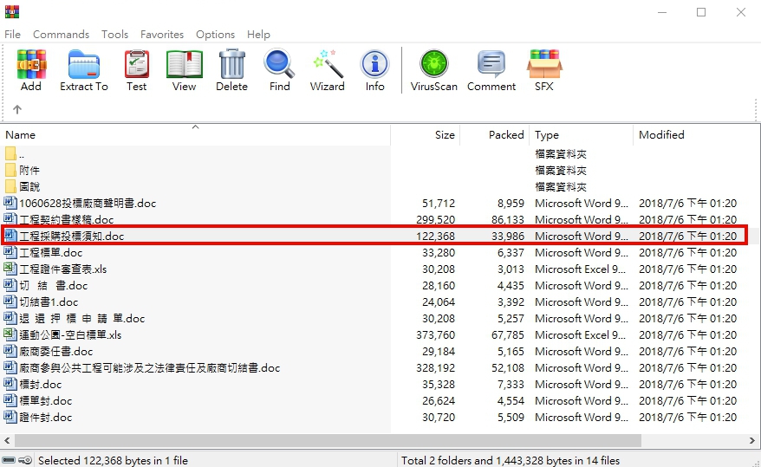Open the Favorites menu
This screenshot has width=761, height=467.
[x=162, y=35]
